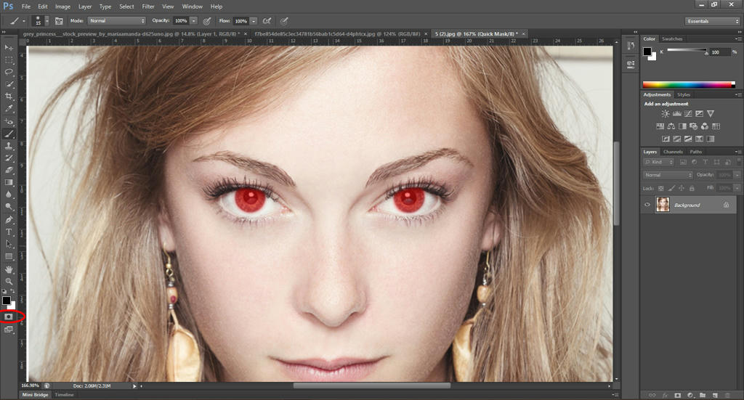Open the layer filter Kind dropdown
This screenshot has width=744, height=400.
[x=658, y=162]
